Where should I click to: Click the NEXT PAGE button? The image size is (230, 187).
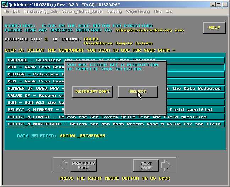click(146, 165)
